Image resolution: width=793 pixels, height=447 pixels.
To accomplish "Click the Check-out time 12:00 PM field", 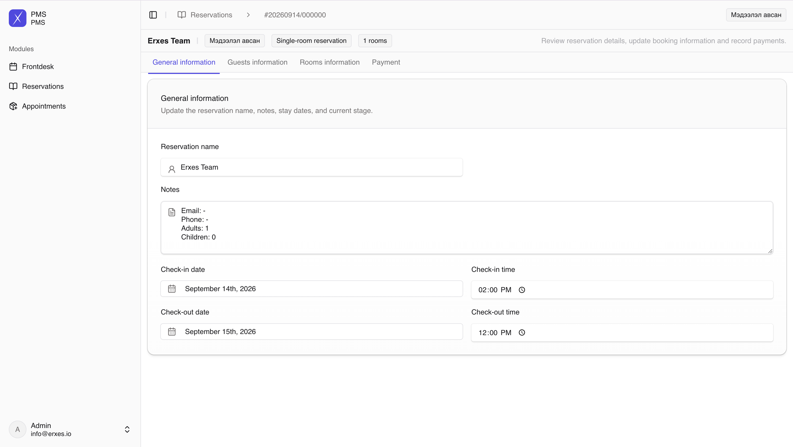I will point(622,333).
